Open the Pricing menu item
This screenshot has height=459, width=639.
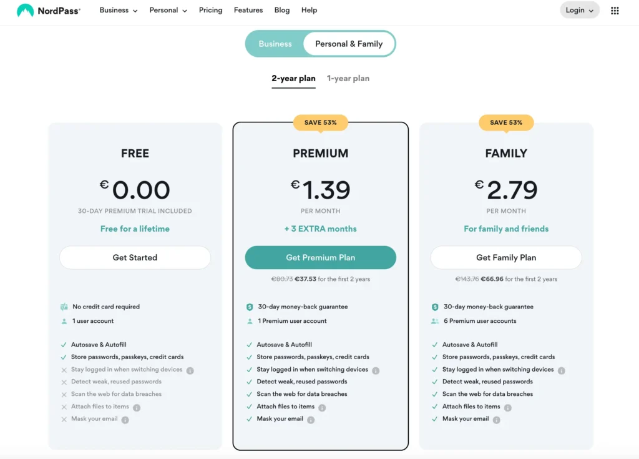pyautogui.click(x=210, y=11)
